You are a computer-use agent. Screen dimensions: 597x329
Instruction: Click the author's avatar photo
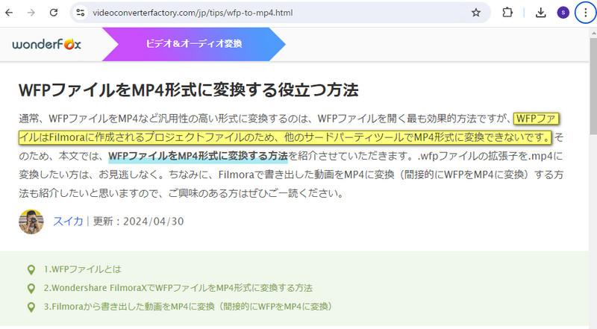pos(31,221)
